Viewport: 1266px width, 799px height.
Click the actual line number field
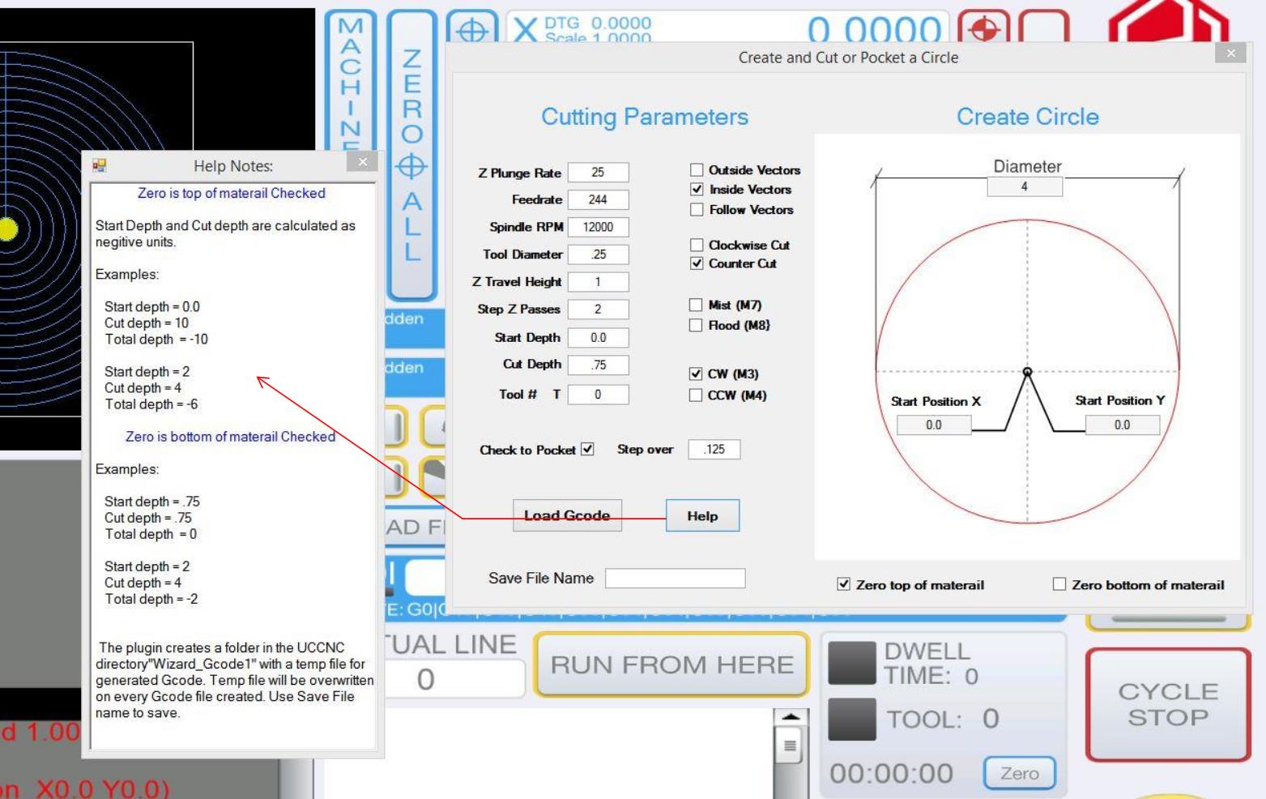point(454,679)
